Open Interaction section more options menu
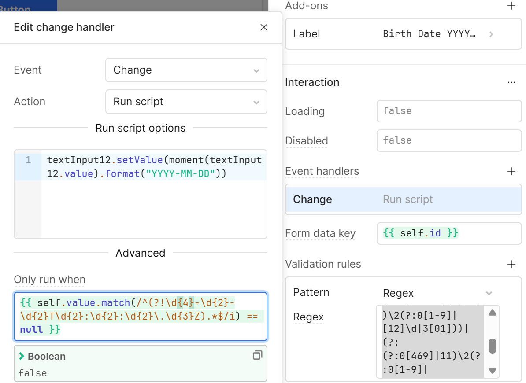526x383 pixels. tap(511, 82)
